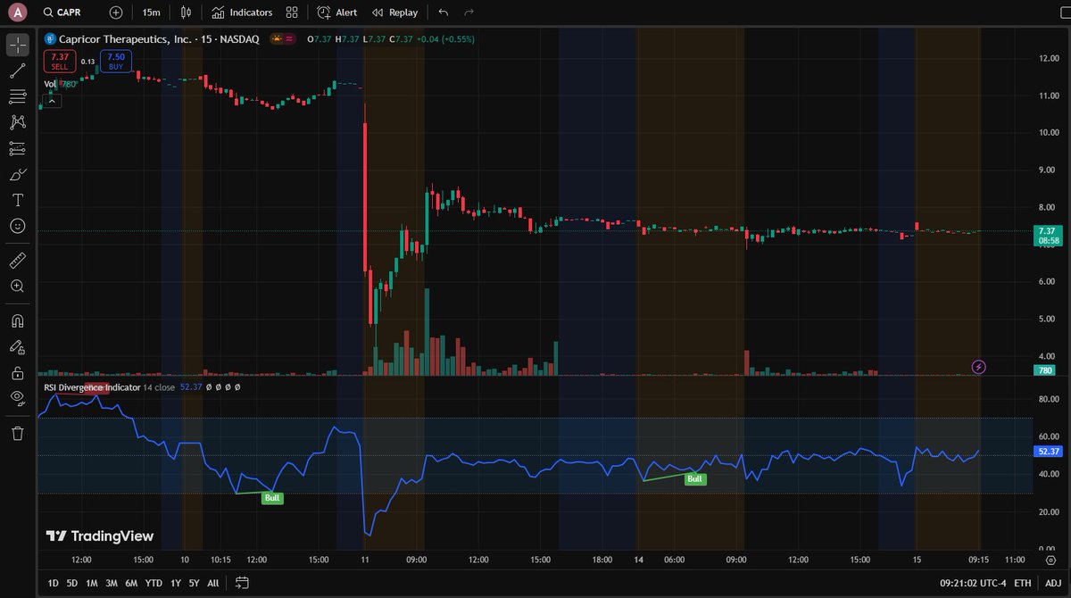
Task: Open the 15m interval dropdown
Action: [152, 12]
